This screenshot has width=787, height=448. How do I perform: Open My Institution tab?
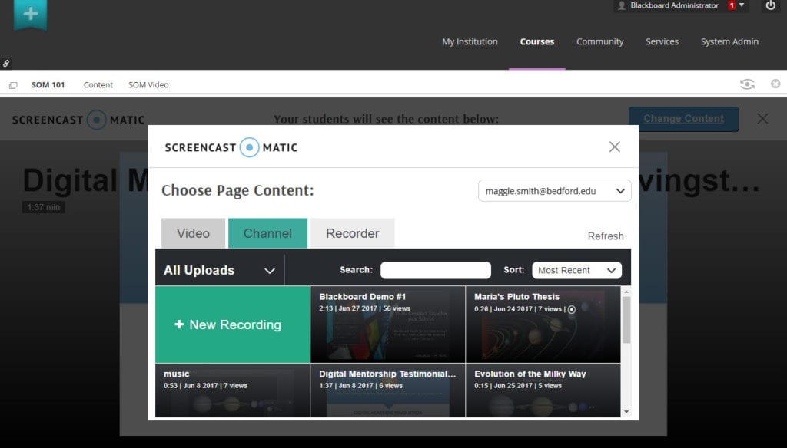470,41
